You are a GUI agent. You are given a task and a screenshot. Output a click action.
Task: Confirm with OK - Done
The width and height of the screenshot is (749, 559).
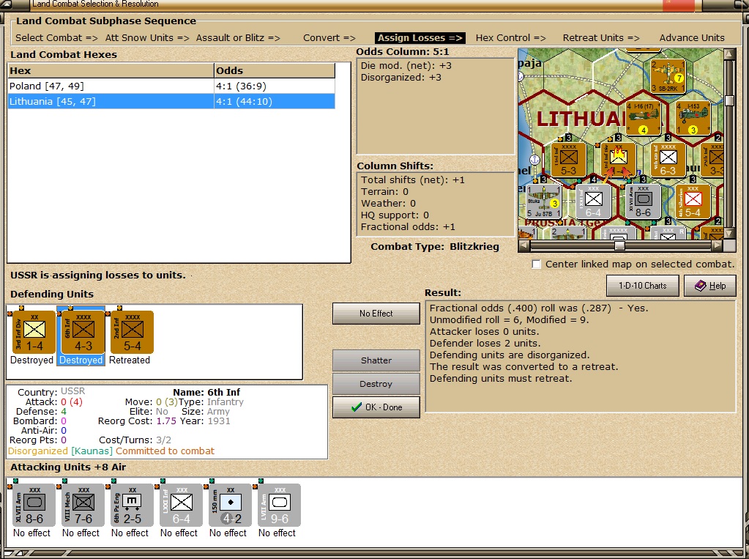click(376, 407)
